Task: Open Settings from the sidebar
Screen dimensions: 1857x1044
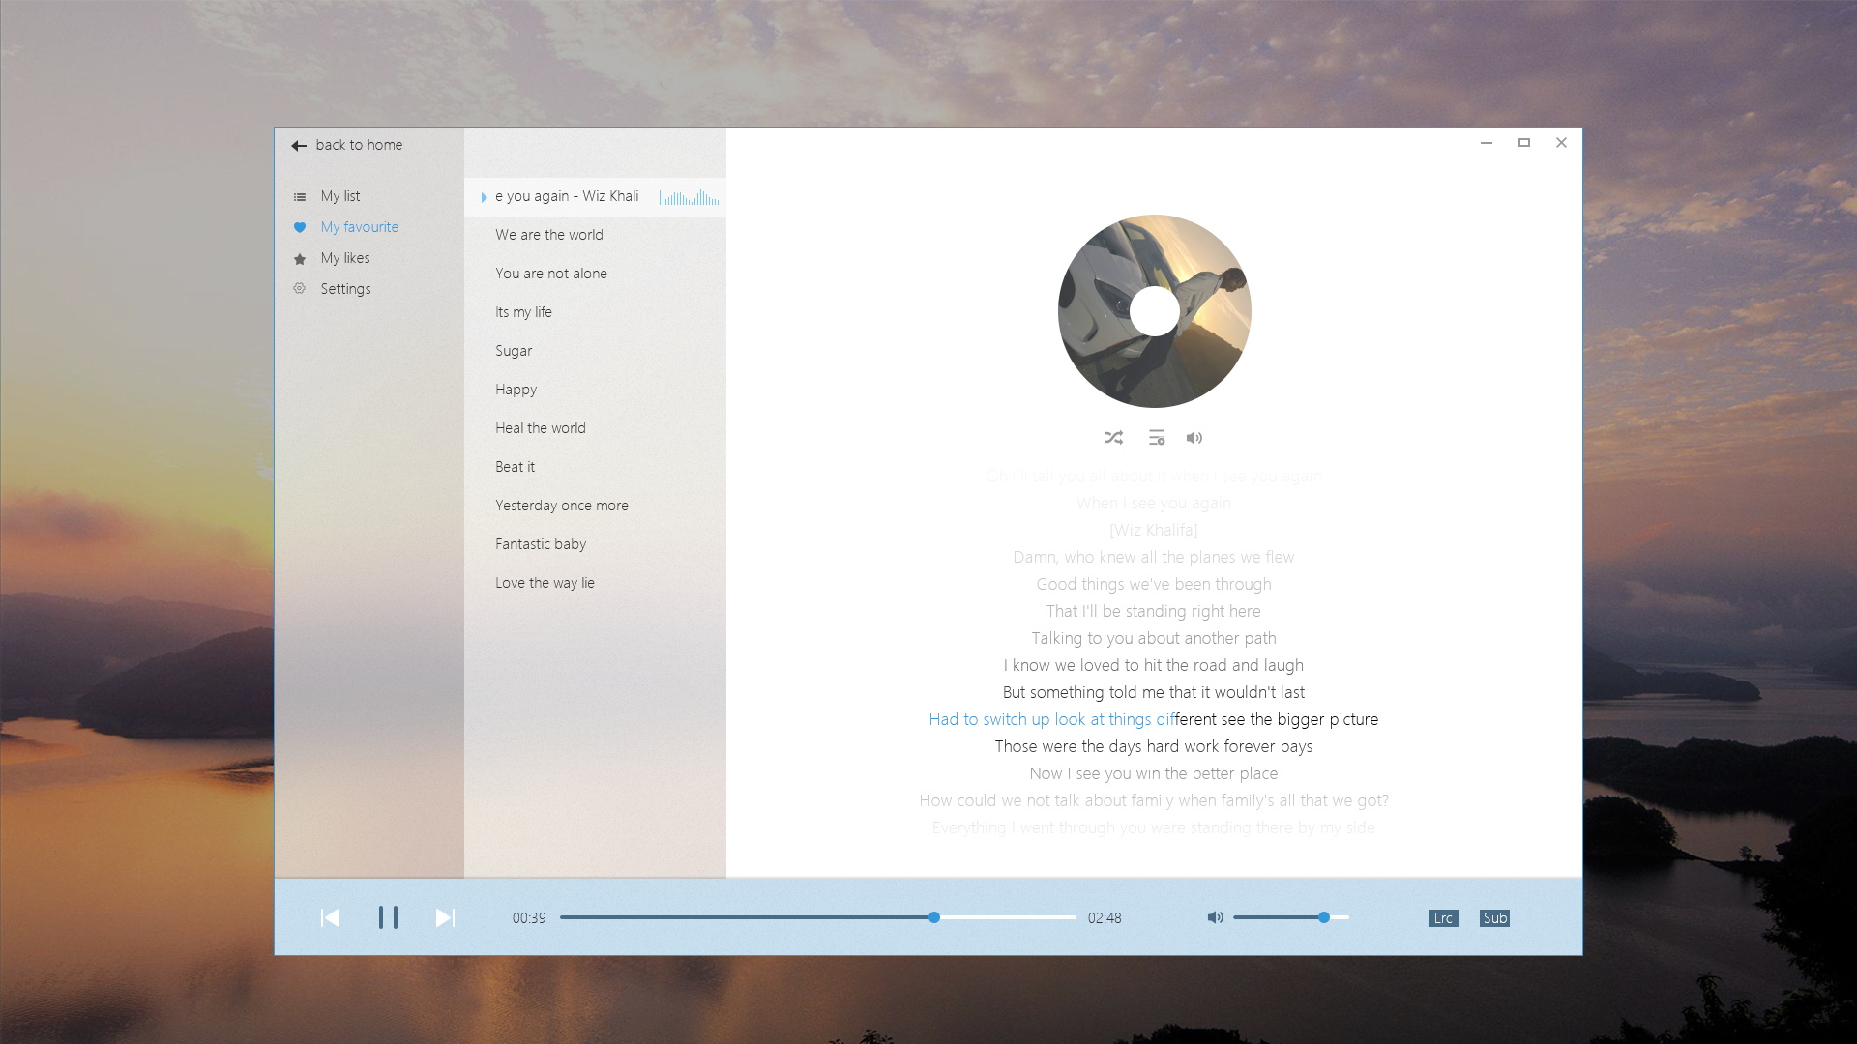Action: pyautogui.click(x=345, y=289)
